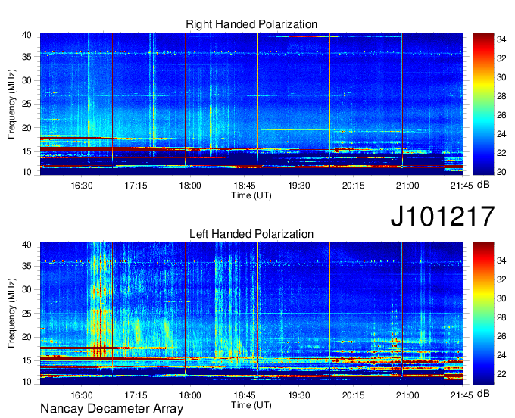Click "Time (UT)" under the Right Handed plot
The image size is (515, 418).
(x=251, y=195)
